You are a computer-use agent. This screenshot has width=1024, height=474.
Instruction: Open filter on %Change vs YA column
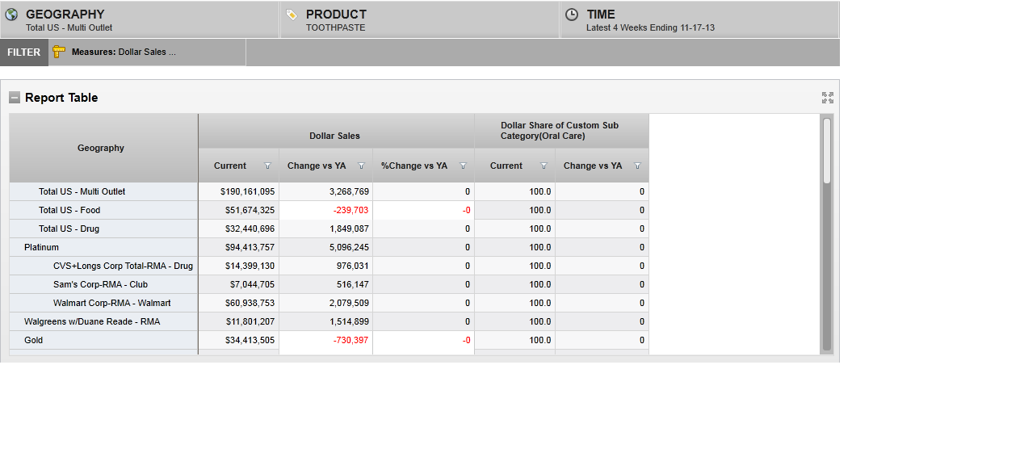coord(463,166)
